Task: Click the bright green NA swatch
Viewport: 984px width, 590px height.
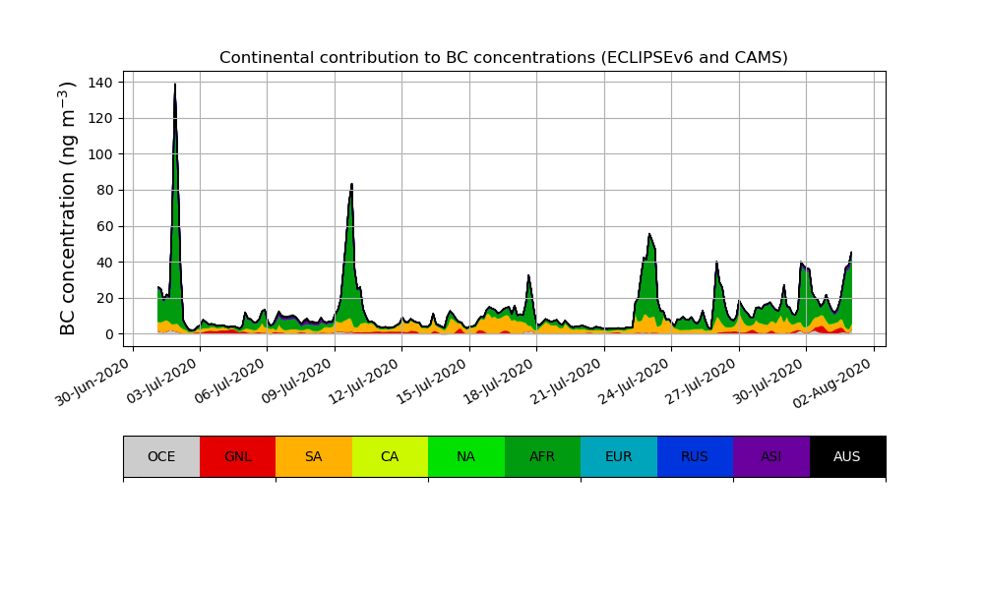Action: (x=465, y=456)
